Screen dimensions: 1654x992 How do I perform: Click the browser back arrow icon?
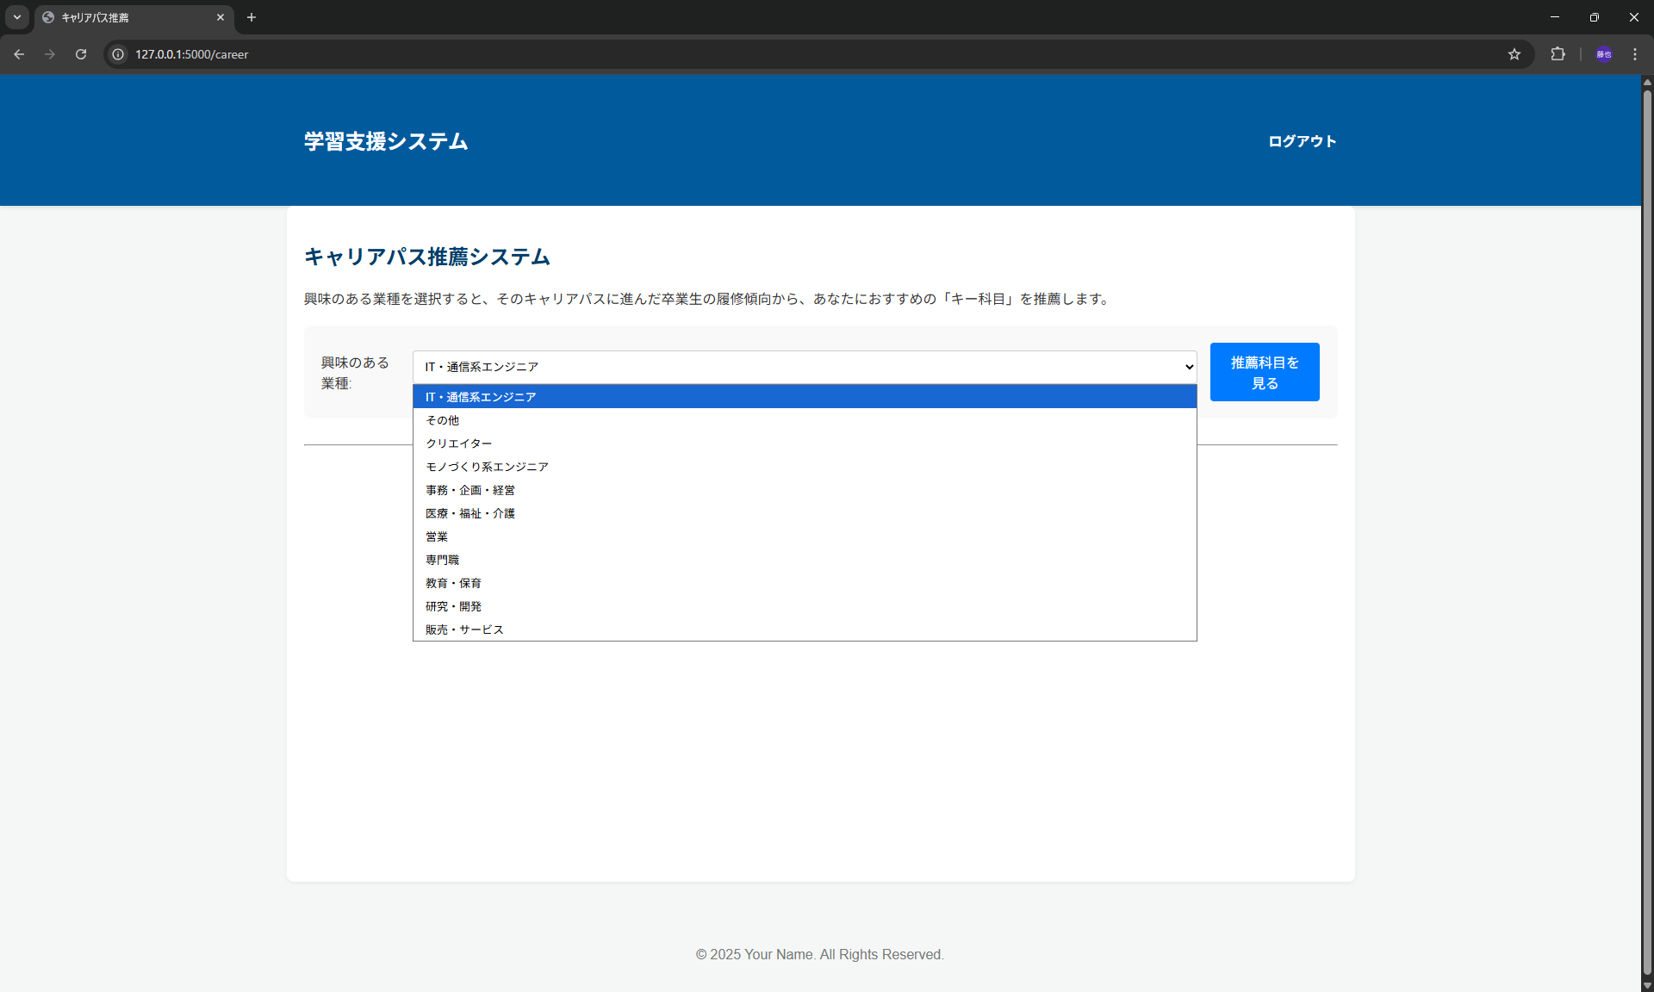pos(19,54)
